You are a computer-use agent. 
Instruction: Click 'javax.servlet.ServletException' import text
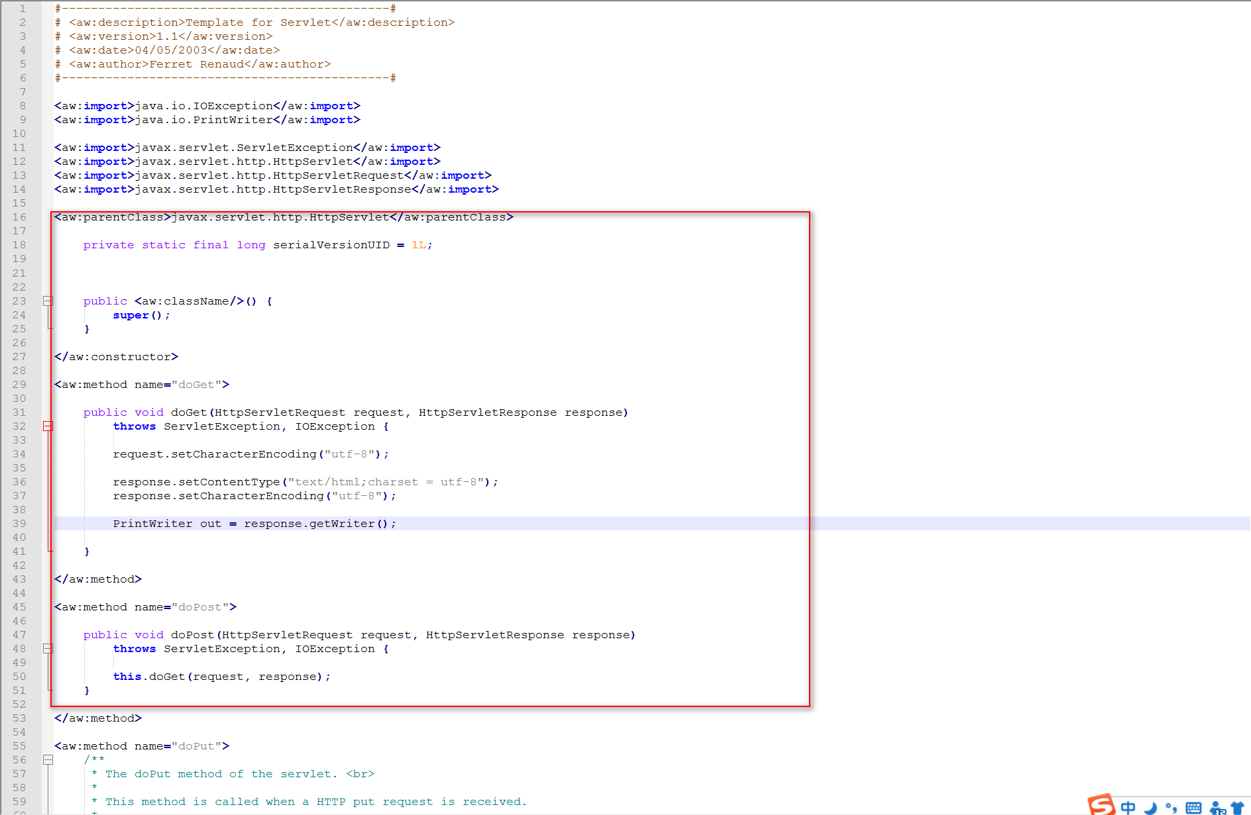[x=244, y=148]
